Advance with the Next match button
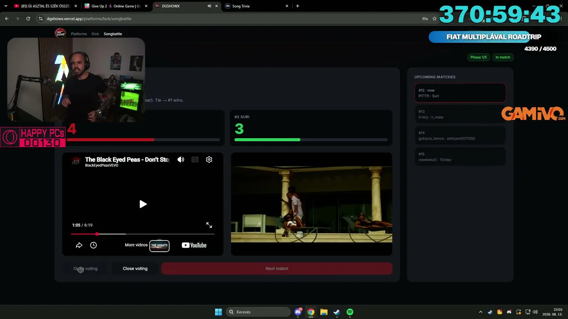This screenshot has width=568, height=319. (x=277, y=268)
